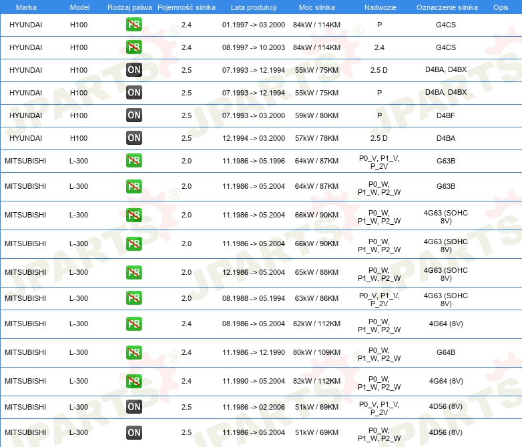Viewport: 522px width, 447px height.
Task: Click the petrol icon in the 11.1986 -> 05.1996 row
Action: click(x=134, y=160)
